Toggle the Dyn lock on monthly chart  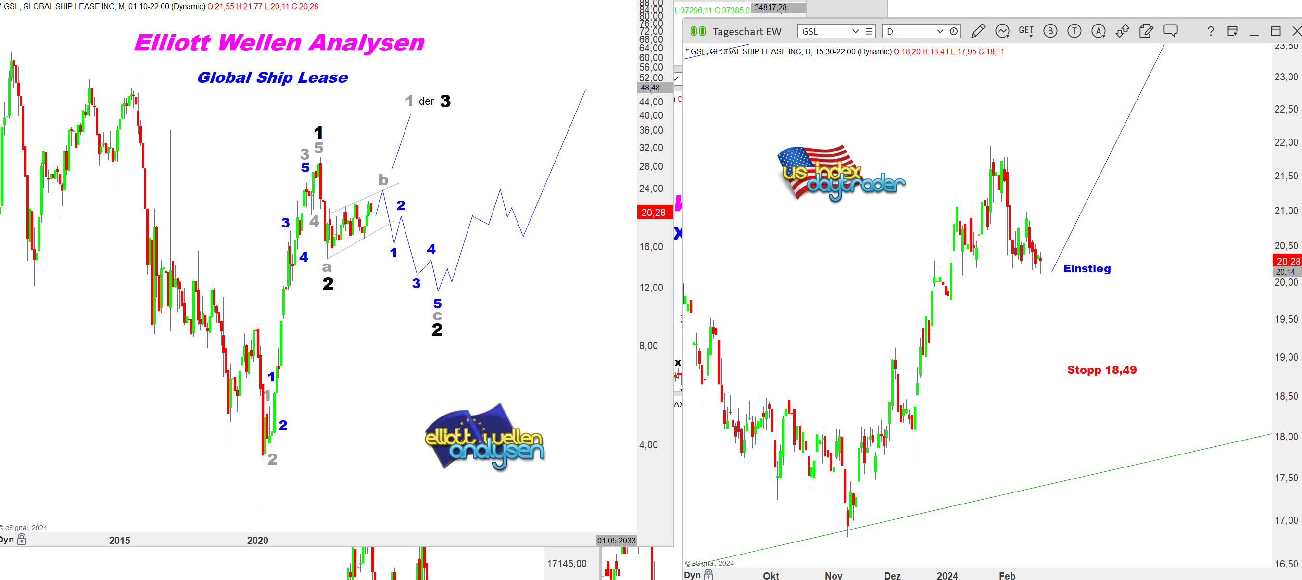(21, 540)
